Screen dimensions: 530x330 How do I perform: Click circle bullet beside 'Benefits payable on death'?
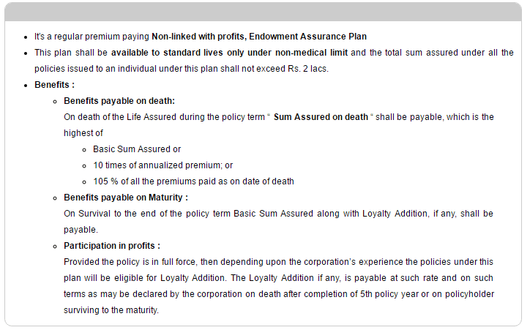tap(55, 102)
